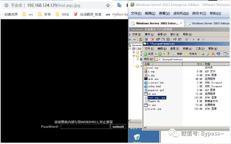View site info for the insecure page
231x144 pixels.
[6, 5]
